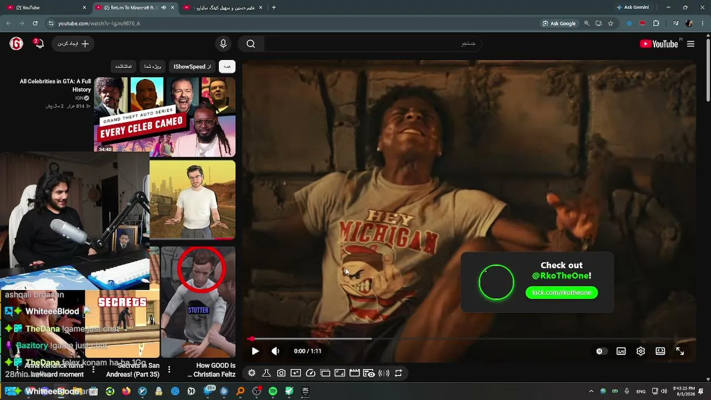Open the 'How GOOD is Christian Feltz' video title

[212, 370]
